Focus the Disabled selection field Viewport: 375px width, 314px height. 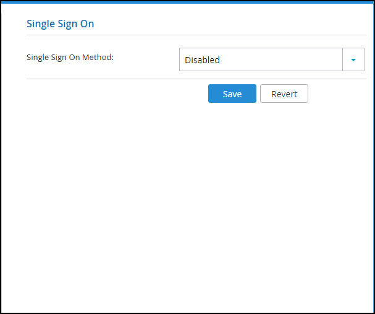coord(261,59)
